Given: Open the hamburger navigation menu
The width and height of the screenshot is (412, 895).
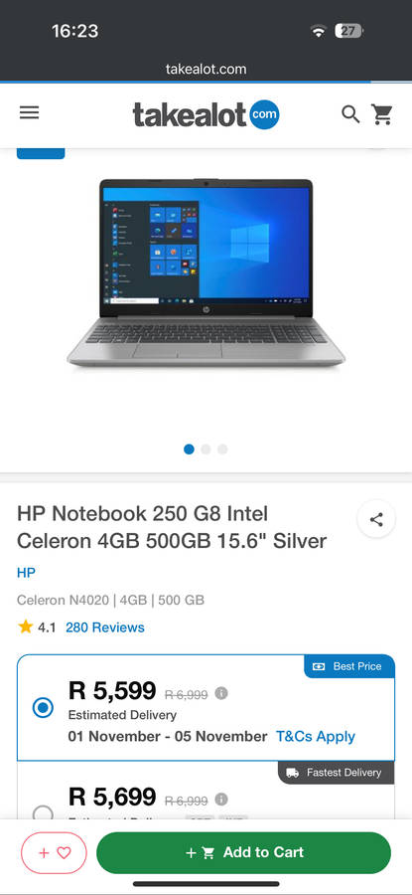Looking at the screenshot, I should tap(29, 113).
